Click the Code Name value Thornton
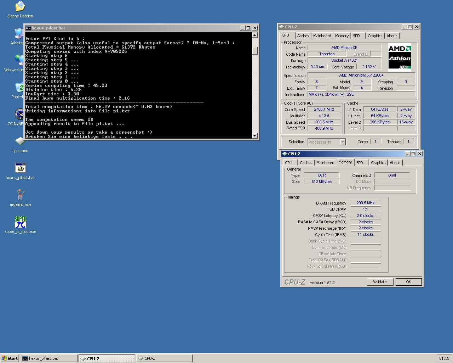The height and width of the screenshot is (363, 453). tap(327, 54)
